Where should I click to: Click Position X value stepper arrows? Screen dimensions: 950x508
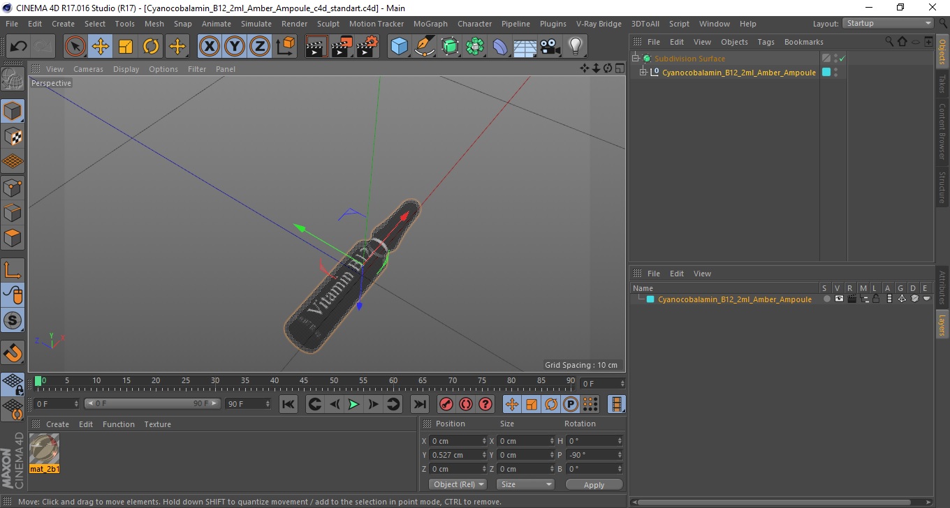484,441
